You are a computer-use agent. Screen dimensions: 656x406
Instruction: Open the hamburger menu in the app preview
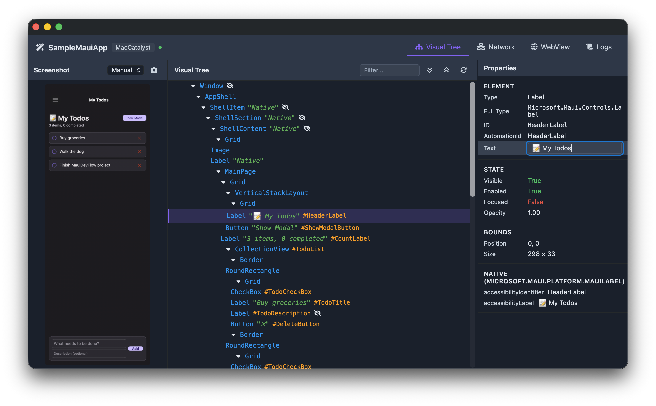click(55, 99)
